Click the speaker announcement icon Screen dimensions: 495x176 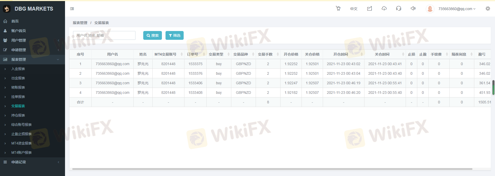413,9
